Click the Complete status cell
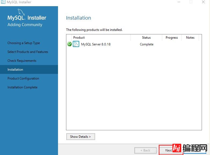210x155 pixels. click(x=147, y=44)
